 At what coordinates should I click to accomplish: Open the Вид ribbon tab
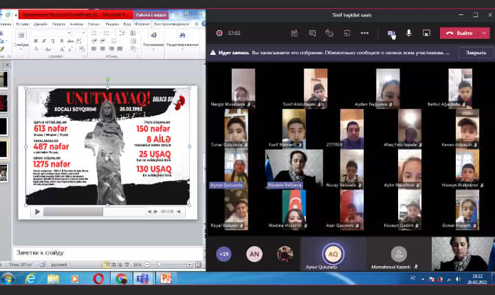click(127, 24)
